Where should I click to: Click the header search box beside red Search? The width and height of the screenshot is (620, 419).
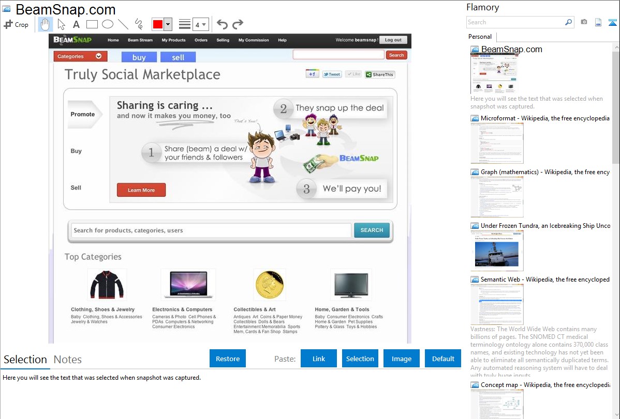338,55
